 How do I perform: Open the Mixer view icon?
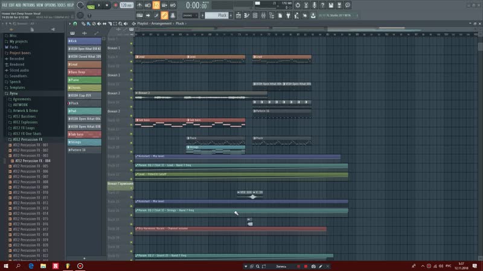pos(263,16)
